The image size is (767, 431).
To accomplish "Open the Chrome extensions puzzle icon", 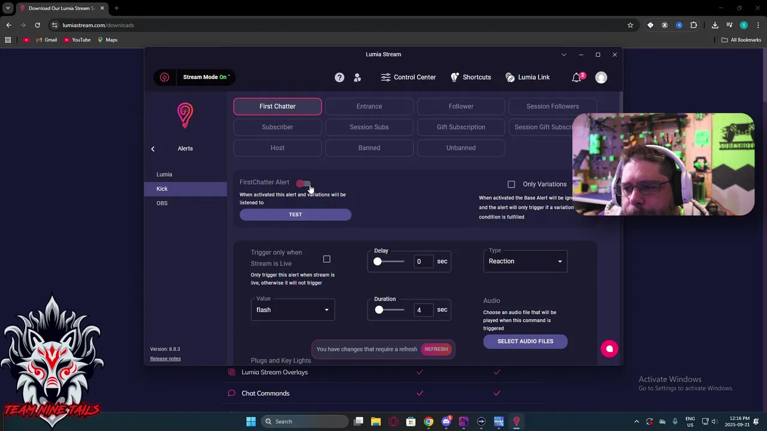I will point(693,25).
